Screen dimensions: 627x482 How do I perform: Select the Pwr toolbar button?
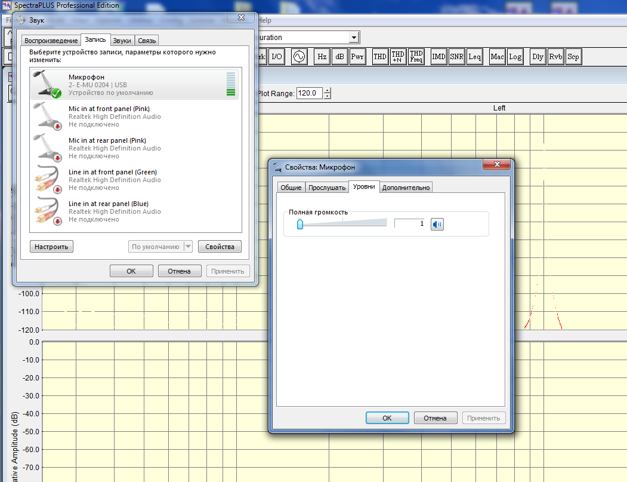tap(357, 57)
